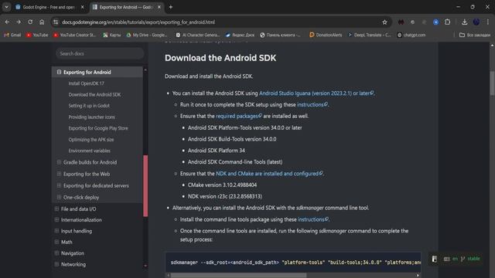Click the address bar URL
This screenshot has height=278, width=495.
[x=138, y=22]
